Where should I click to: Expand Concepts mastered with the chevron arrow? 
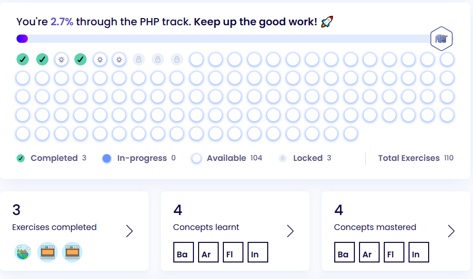click(x=451, y=231)
